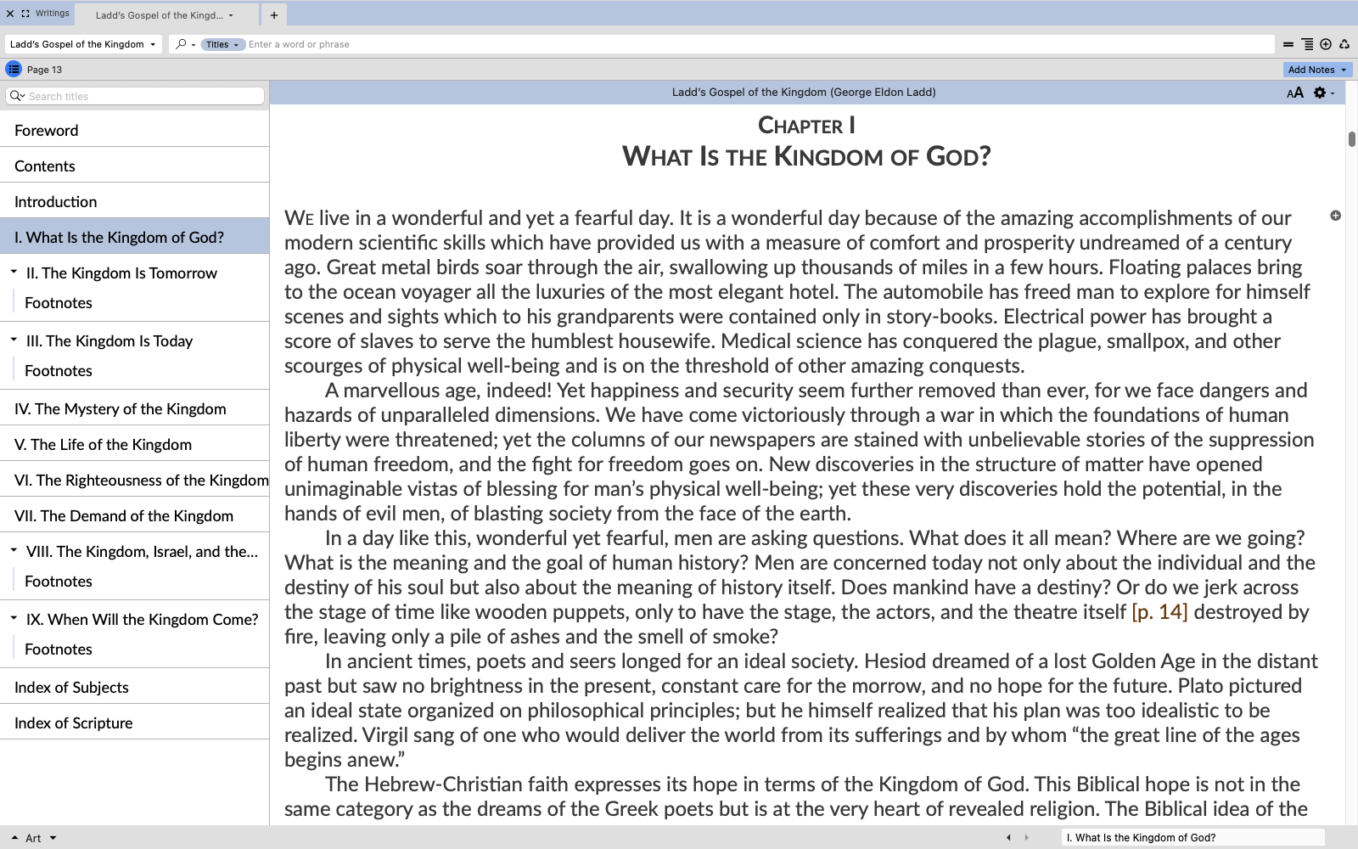Click the 'I. What Is the Kingdom of God?' location field
1358x849 pixels.
[x=1192, y=838]
